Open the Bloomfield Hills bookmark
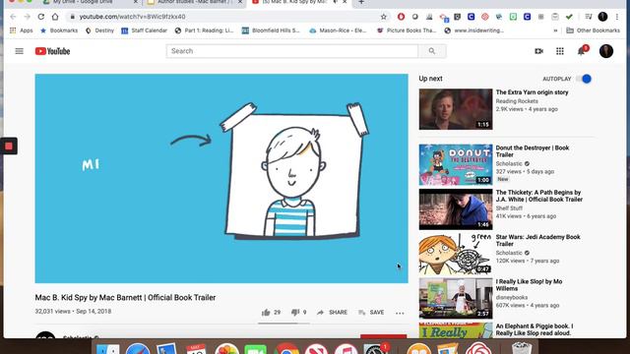The image size is (630, 354). 271,30
